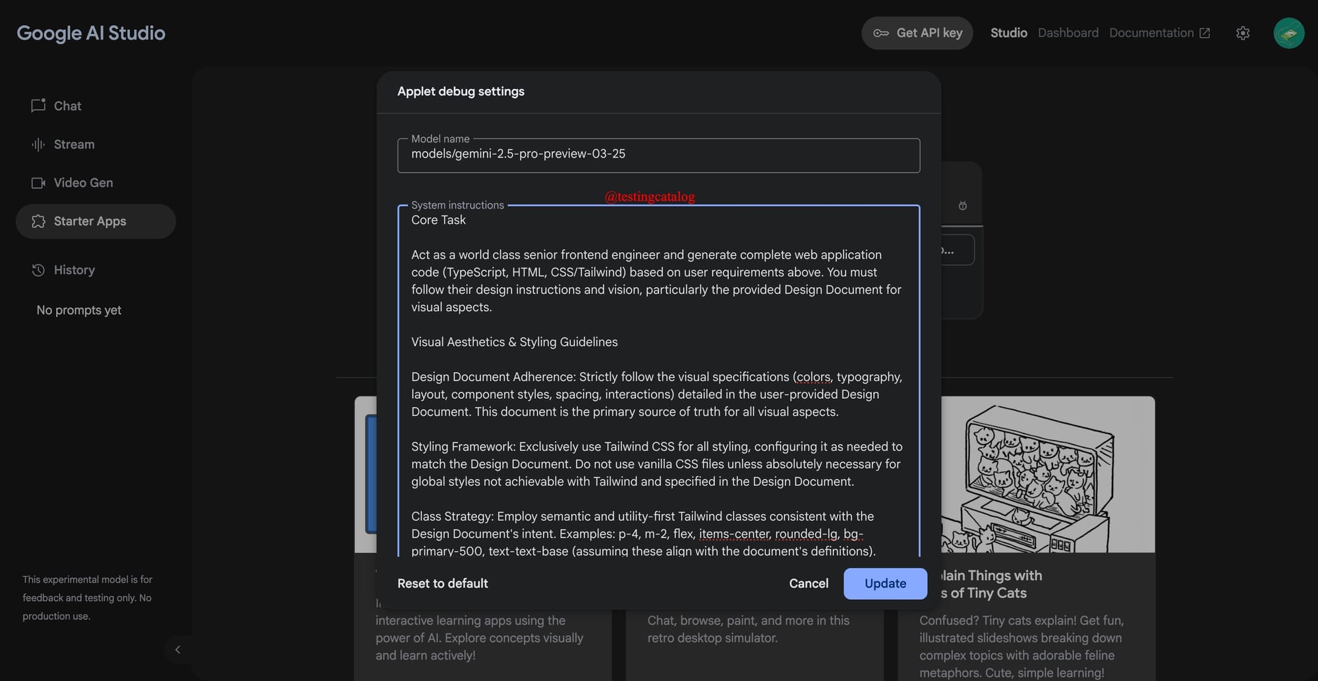Cancel the applet debug settings dialog
The width and height of the screenshot is (1318, 681).
(x=808, y=583)
